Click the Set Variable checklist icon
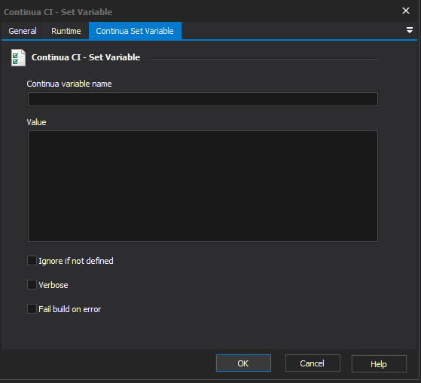 click(18, 57)
